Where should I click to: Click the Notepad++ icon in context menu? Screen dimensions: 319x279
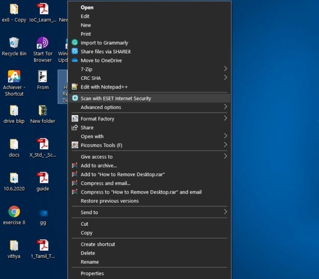[x=75, y=87]
